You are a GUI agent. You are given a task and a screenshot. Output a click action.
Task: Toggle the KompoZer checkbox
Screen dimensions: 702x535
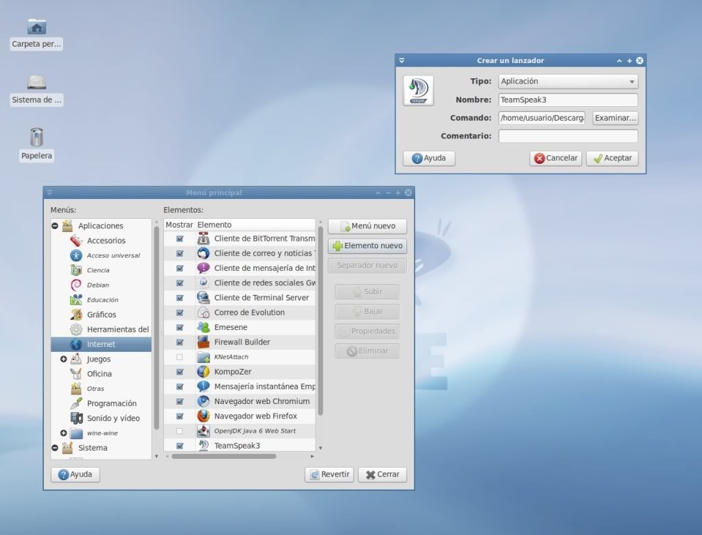[180, 372]
